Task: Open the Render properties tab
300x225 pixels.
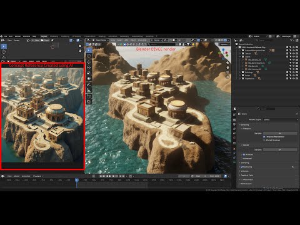Action: 234,120
